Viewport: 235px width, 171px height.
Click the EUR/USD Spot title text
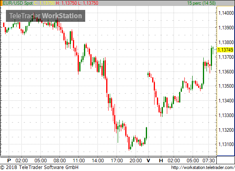point(18,3)
